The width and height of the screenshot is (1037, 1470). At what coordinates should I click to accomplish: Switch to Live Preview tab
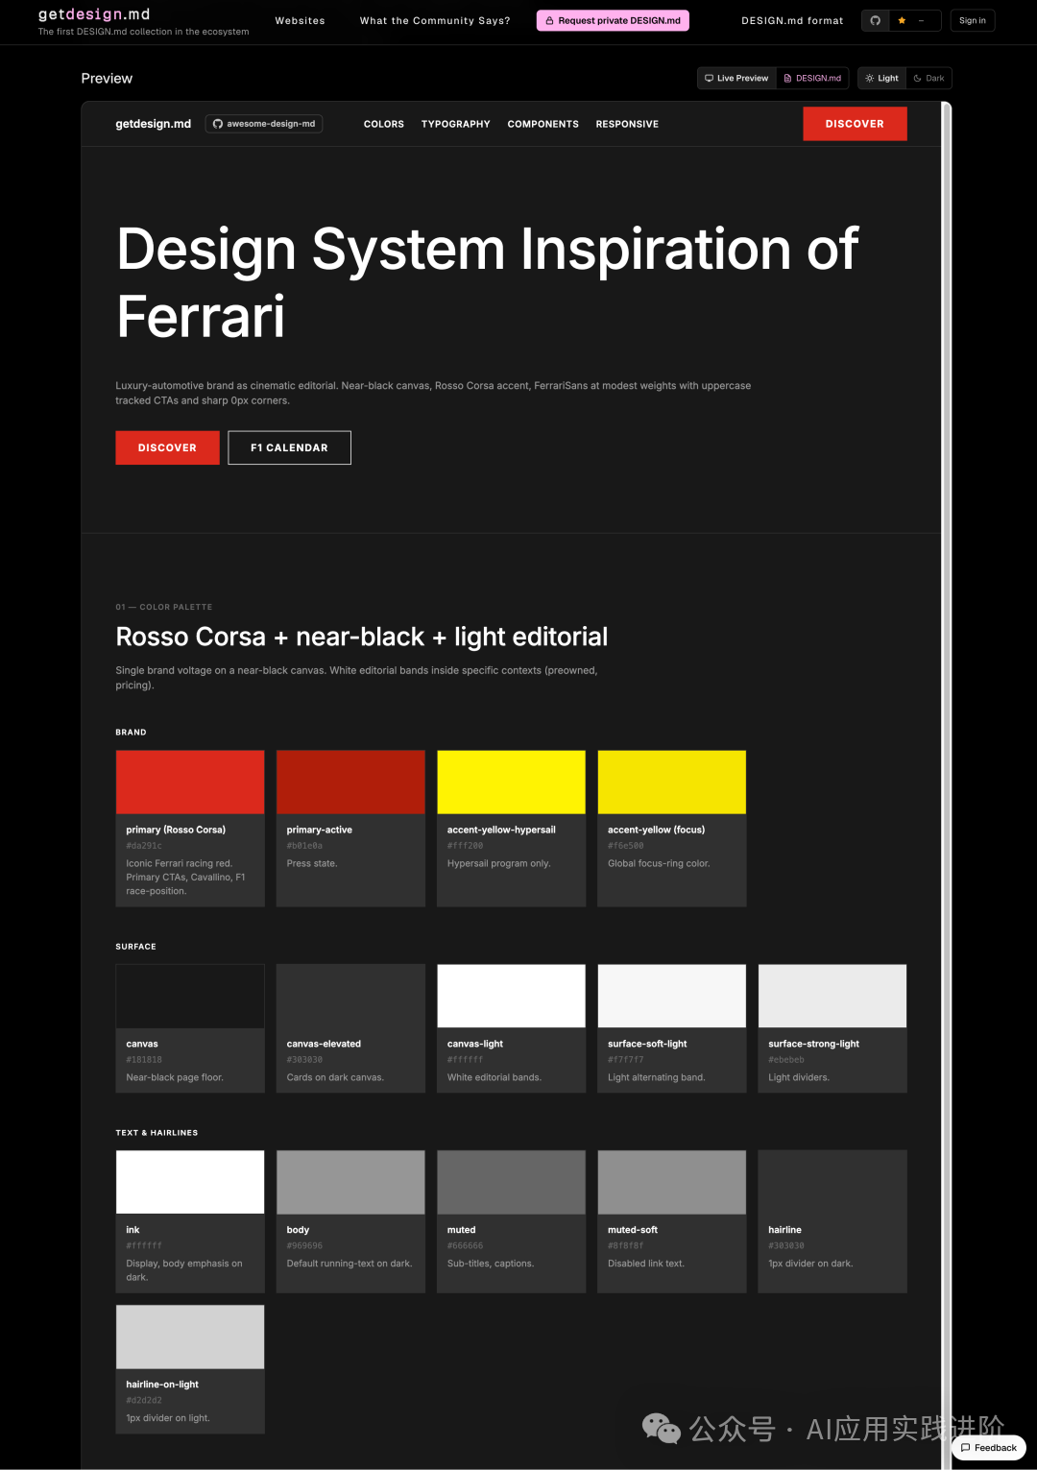(x=736, y=78)
